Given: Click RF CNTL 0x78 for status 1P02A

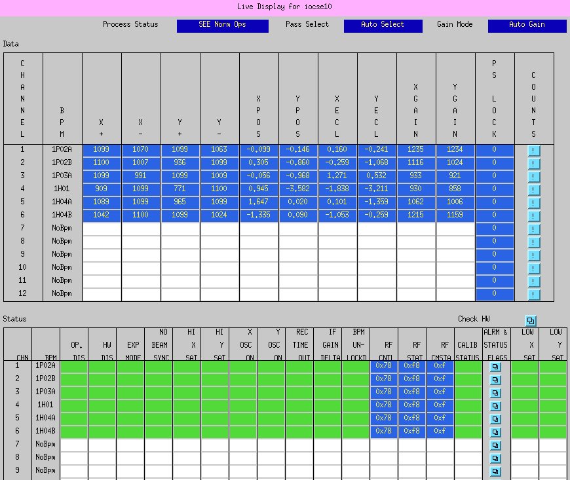Looking at the screenshot, I should (x=384, y=367).
